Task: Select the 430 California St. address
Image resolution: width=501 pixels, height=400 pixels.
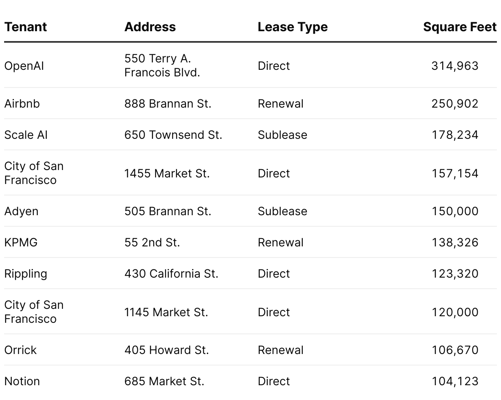Action: click(171, 274)
